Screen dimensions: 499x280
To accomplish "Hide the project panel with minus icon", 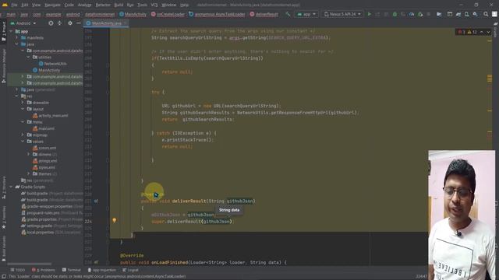I will click(79, 23).
